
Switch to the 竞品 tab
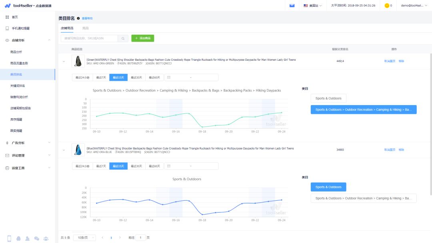point(85,28)
